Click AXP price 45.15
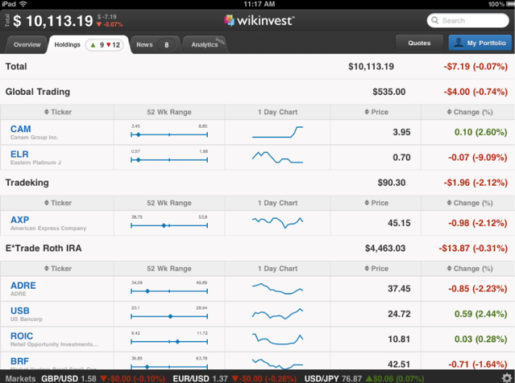Screen dimensions: 515x383 (399, 223)
